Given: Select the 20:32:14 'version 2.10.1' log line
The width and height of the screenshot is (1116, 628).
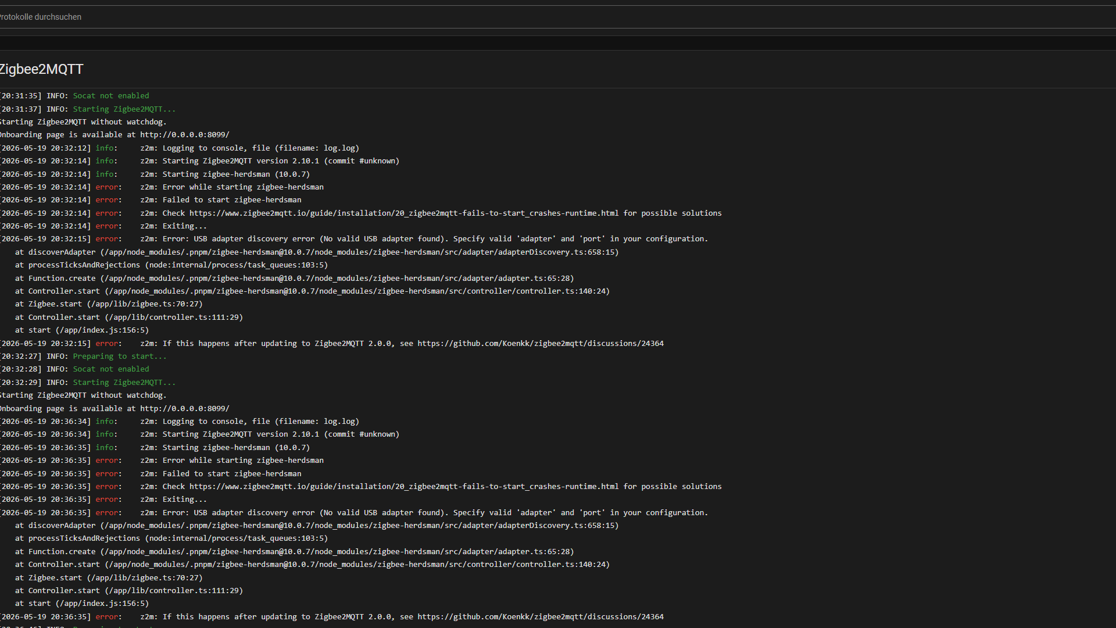Looking at the screenshot, I should click(200, 161).
